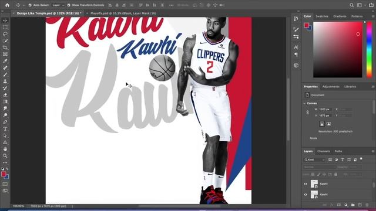Switch to the Gradients tab
The height and width of the screenshot is (211, 376).
click(340, 16)
